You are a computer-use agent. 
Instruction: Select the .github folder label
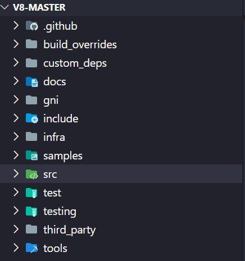(60, 26)
